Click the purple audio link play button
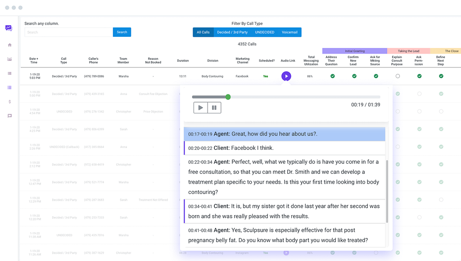The image size is (461, 261). coord(286,76)
